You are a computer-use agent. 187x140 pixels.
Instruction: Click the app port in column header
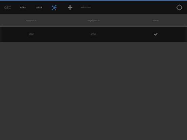tap(31, 21)
